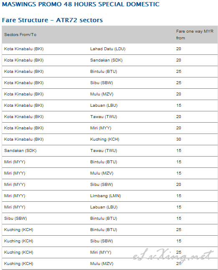Select Mulu (MZV) in Miri (MYY) row
The width and height of the screenshot is (218, 270).
coord(102,173)
